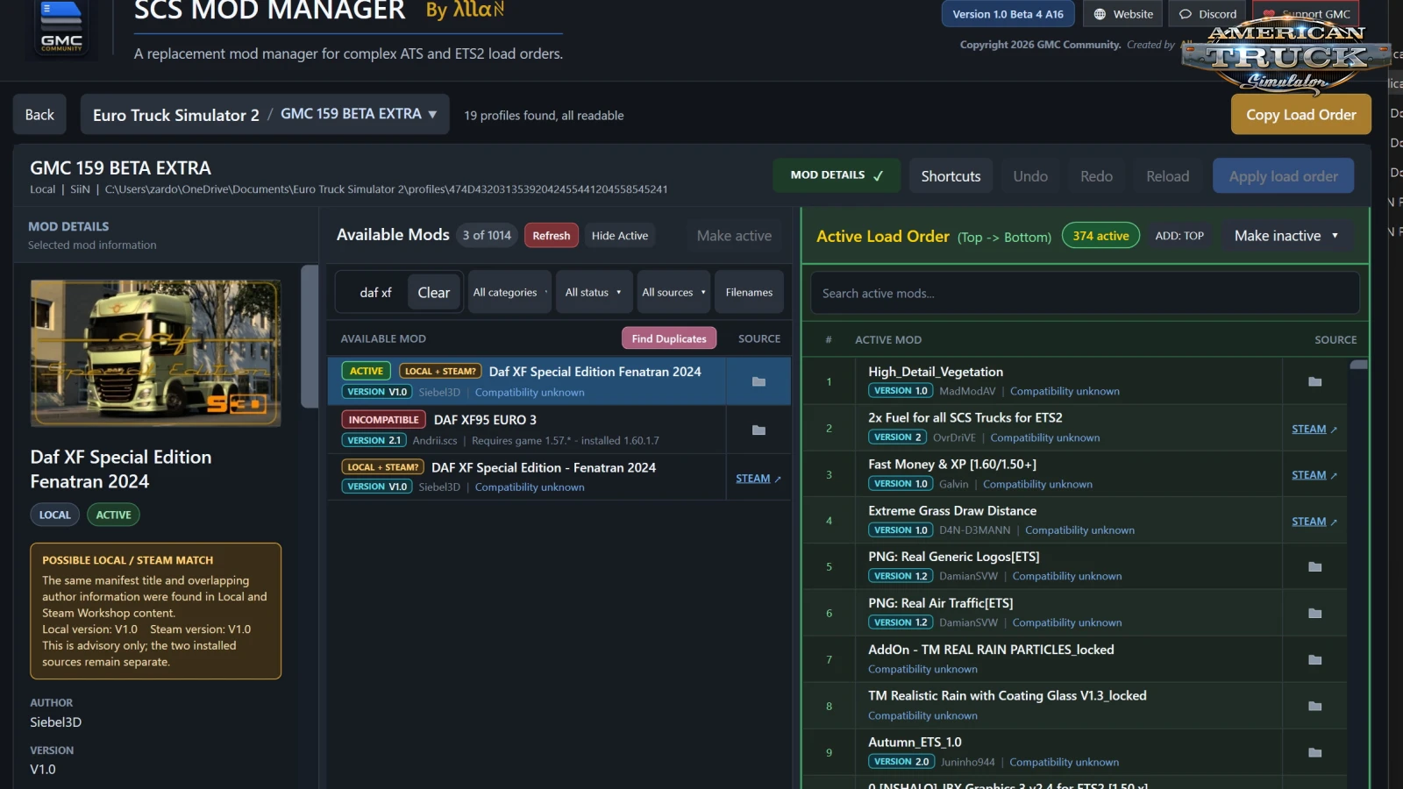The height and width of the screenshot is (789, 1403).
Task: Open Steam link for Fast Money & XP
Action: tap(1314, 475)
